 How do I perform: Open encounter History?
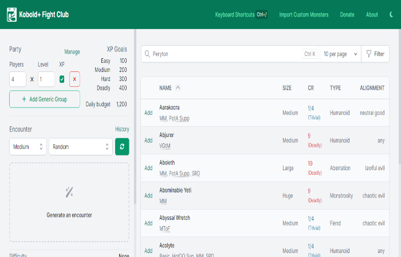point(122,129)
